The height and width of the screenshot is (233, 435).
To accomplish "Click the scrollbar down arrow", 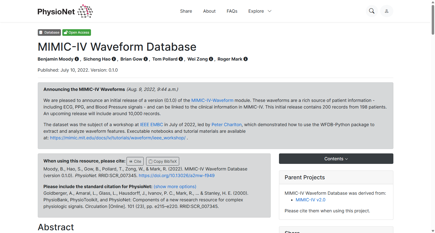I will coord(433,231).
